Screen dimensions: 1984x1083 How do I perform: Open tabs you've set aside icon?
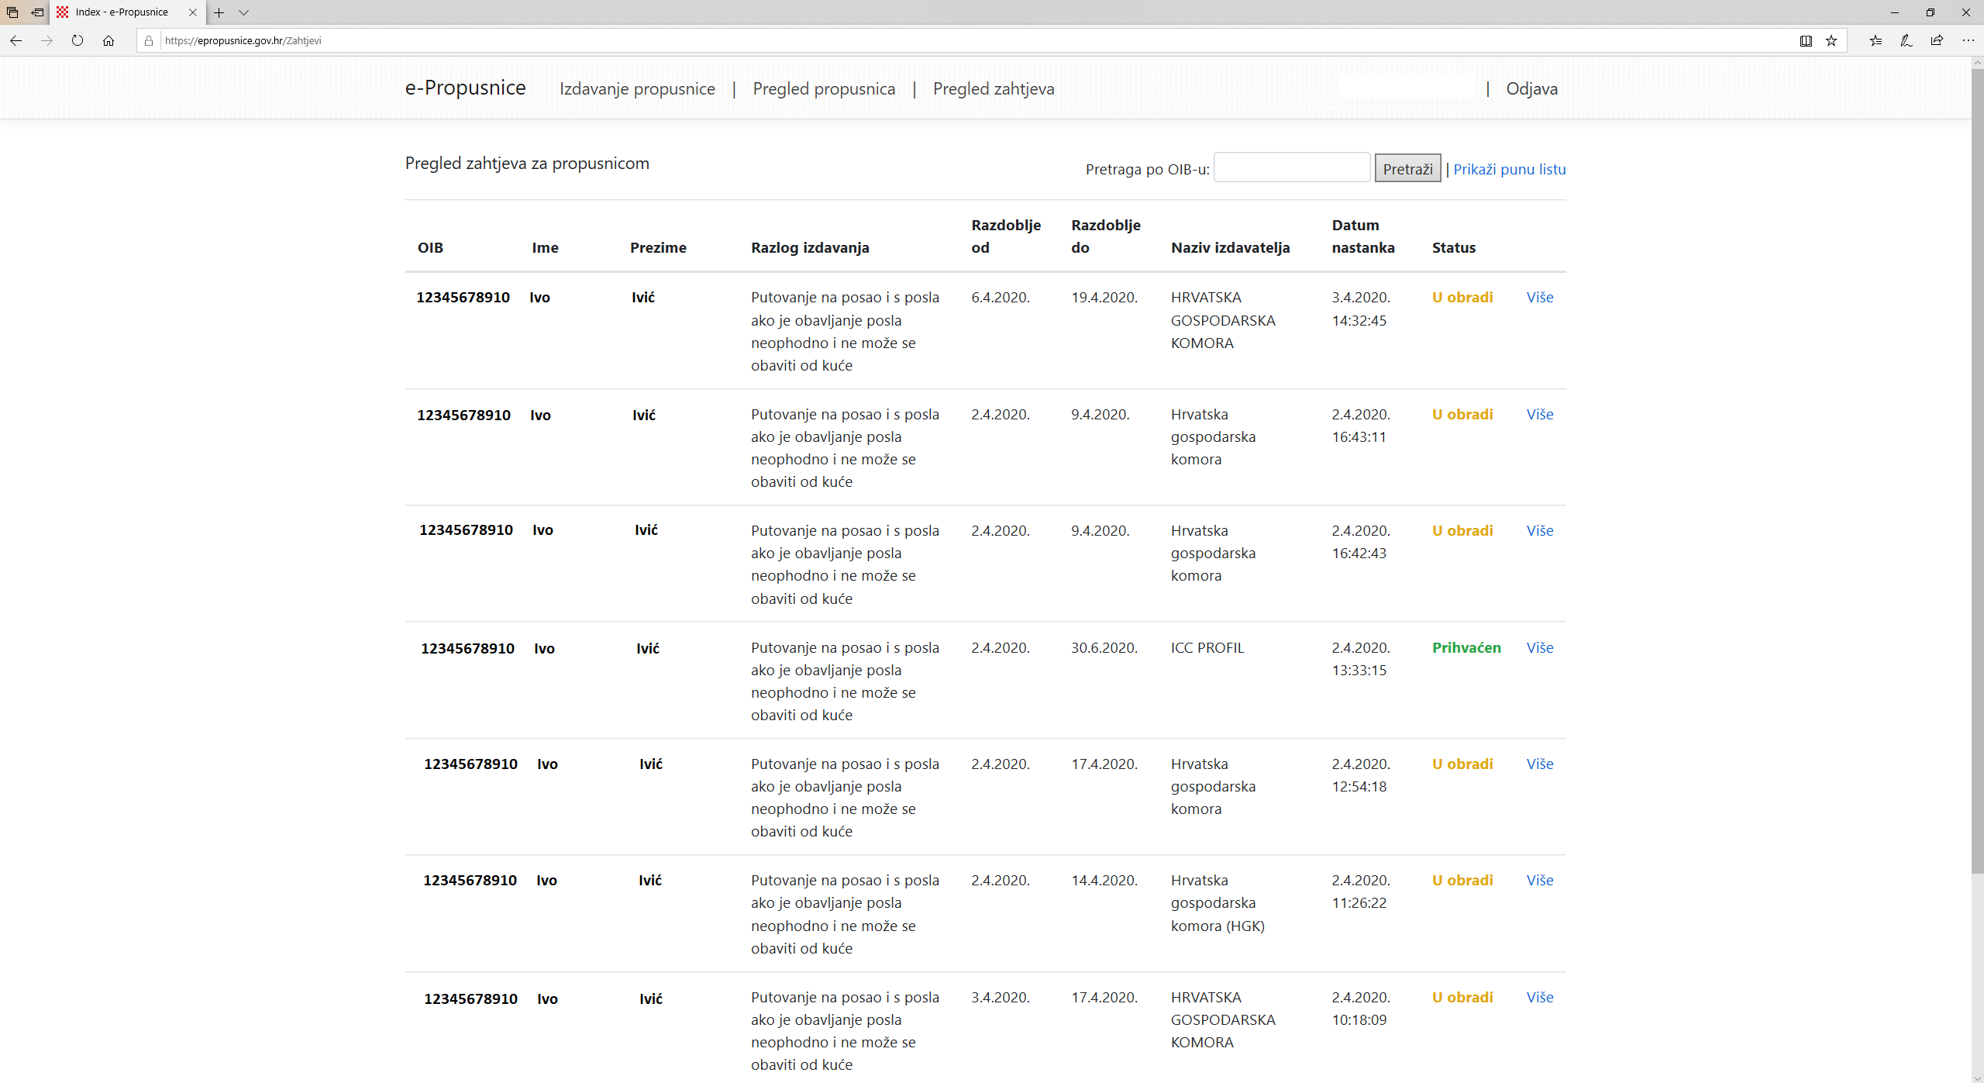[12, 12]
